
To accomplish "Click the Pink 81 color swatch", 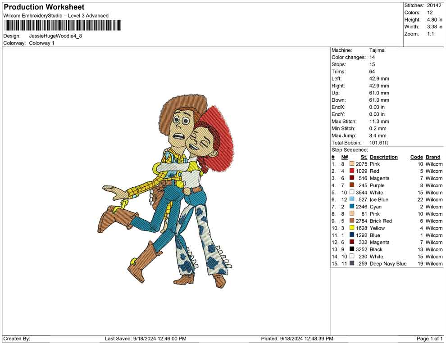I will tap(352, 213).
